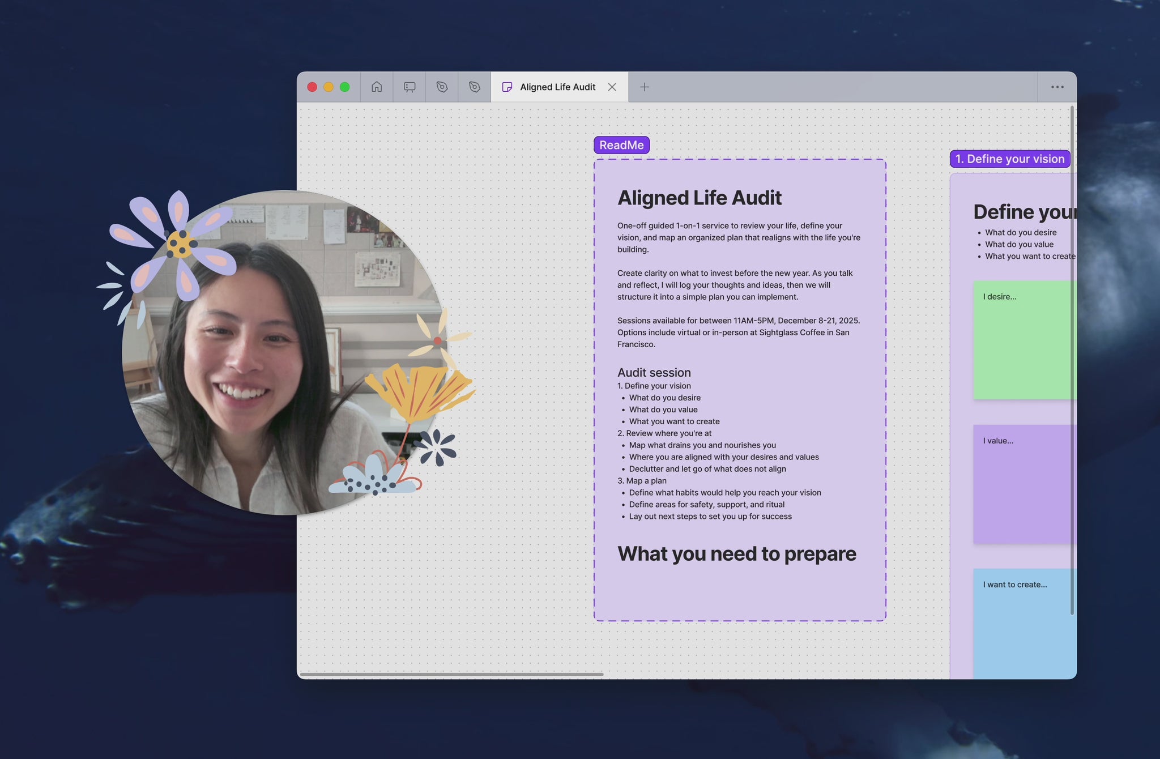Click the ReadMe section label
This screenshot has width=1160, height=759.
(621, 145)
